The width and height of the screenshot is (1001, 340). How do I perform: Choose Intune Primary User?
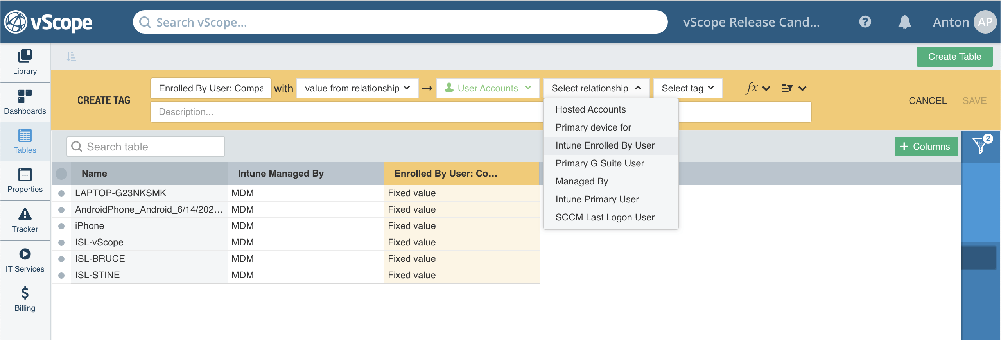[611, 199]
